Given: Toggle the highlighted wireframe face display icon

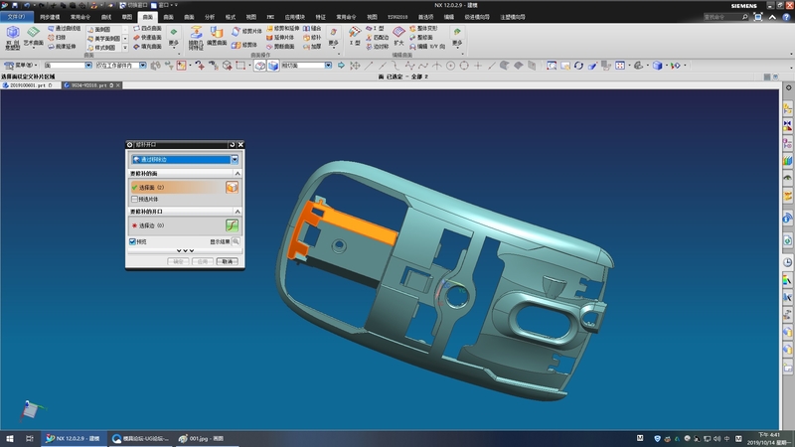Looking at the screenshot, I should [260, 66].
